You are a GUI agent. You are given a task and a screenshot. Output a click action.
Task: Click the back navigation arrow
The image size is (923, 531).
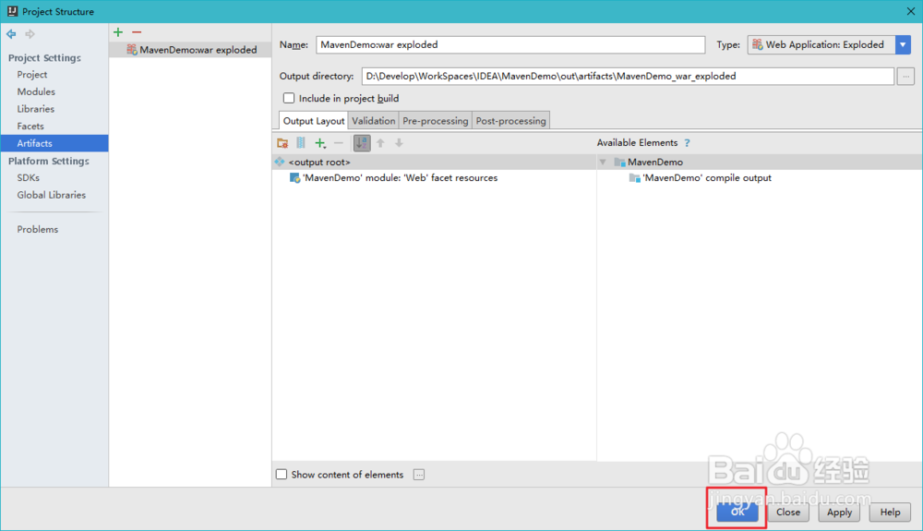click(x=11, y=34)
